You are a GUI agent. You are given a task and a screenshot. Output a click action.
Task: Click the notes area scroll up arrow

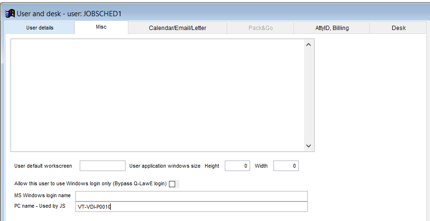(x=308, y=45)
